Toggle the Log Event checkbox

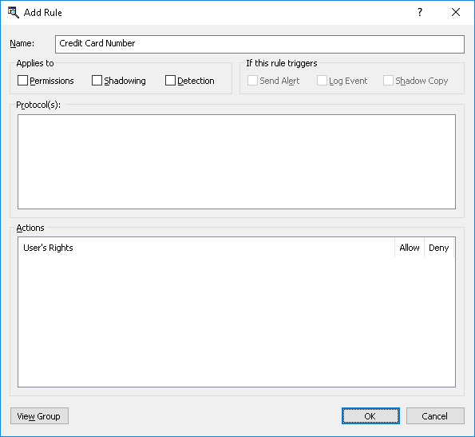click(x=322, y=81)
